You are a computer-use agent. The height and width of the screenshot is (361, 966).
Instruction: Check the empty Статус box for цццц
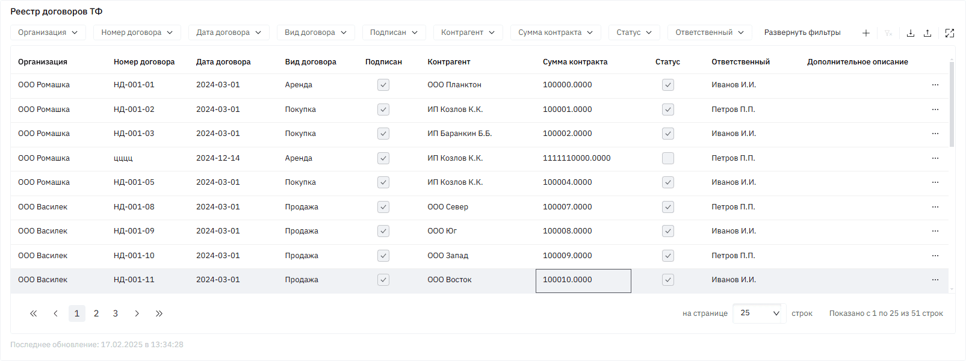click(x=668, y=158)
